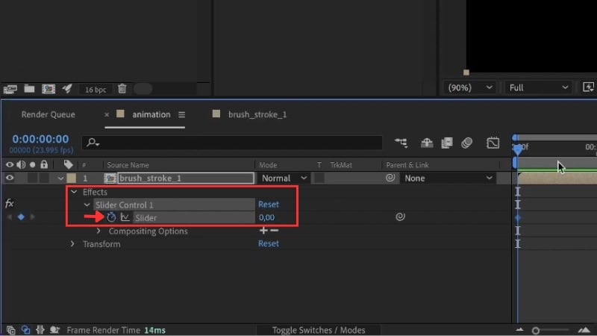Open project settings rocket icon

click(x=67, y=88)
